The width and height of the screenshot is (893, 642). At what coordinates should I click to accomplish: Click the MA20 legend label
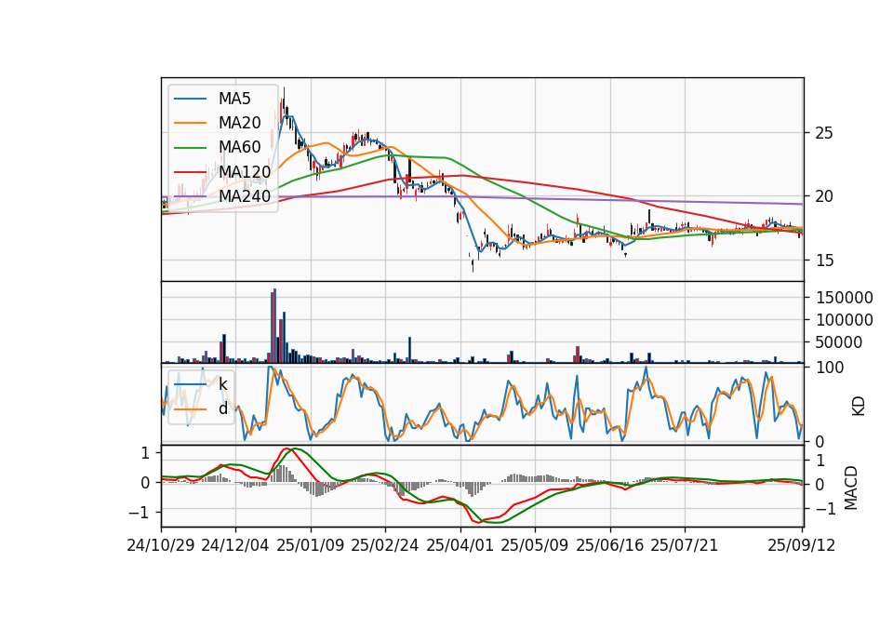pos(239,123)
